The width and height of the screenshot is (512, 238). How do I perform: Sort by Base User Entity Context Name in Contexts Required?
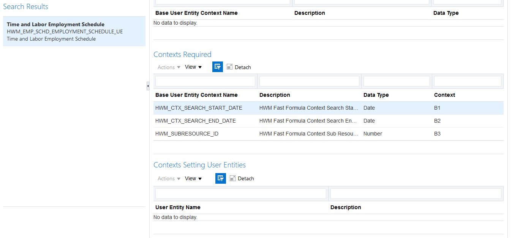[196, 95]
